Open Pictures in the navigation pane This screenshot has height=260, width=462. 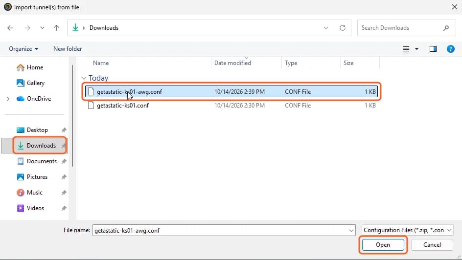32,177
